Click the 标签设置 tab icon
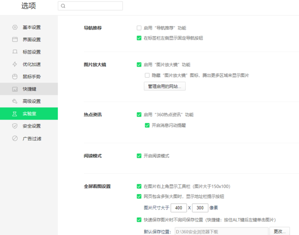This screenshot has height=235, width=299. click(x=15, y=52)
